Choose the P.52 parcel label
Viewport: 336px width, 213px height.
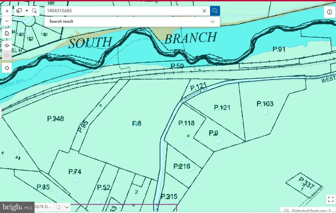point(104,187)
